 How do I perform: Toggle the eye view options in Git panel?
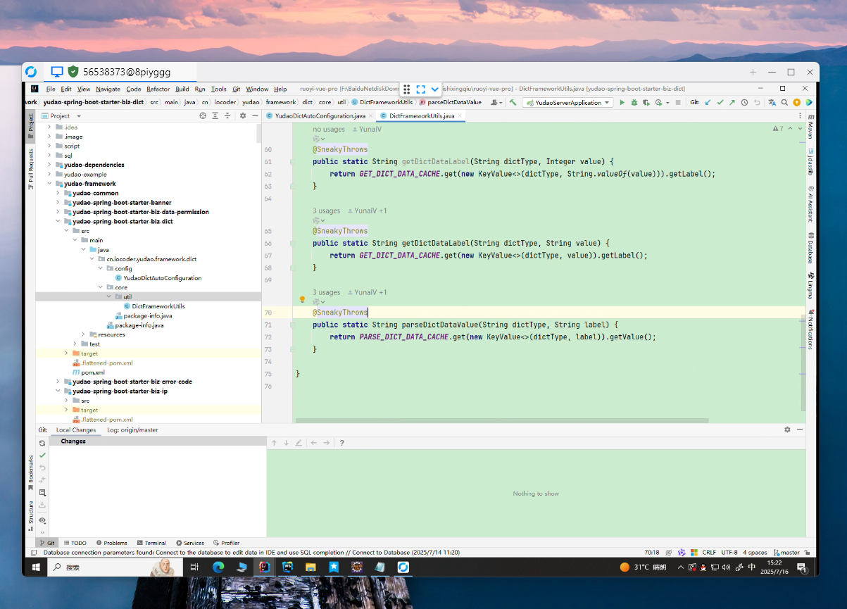42,520
